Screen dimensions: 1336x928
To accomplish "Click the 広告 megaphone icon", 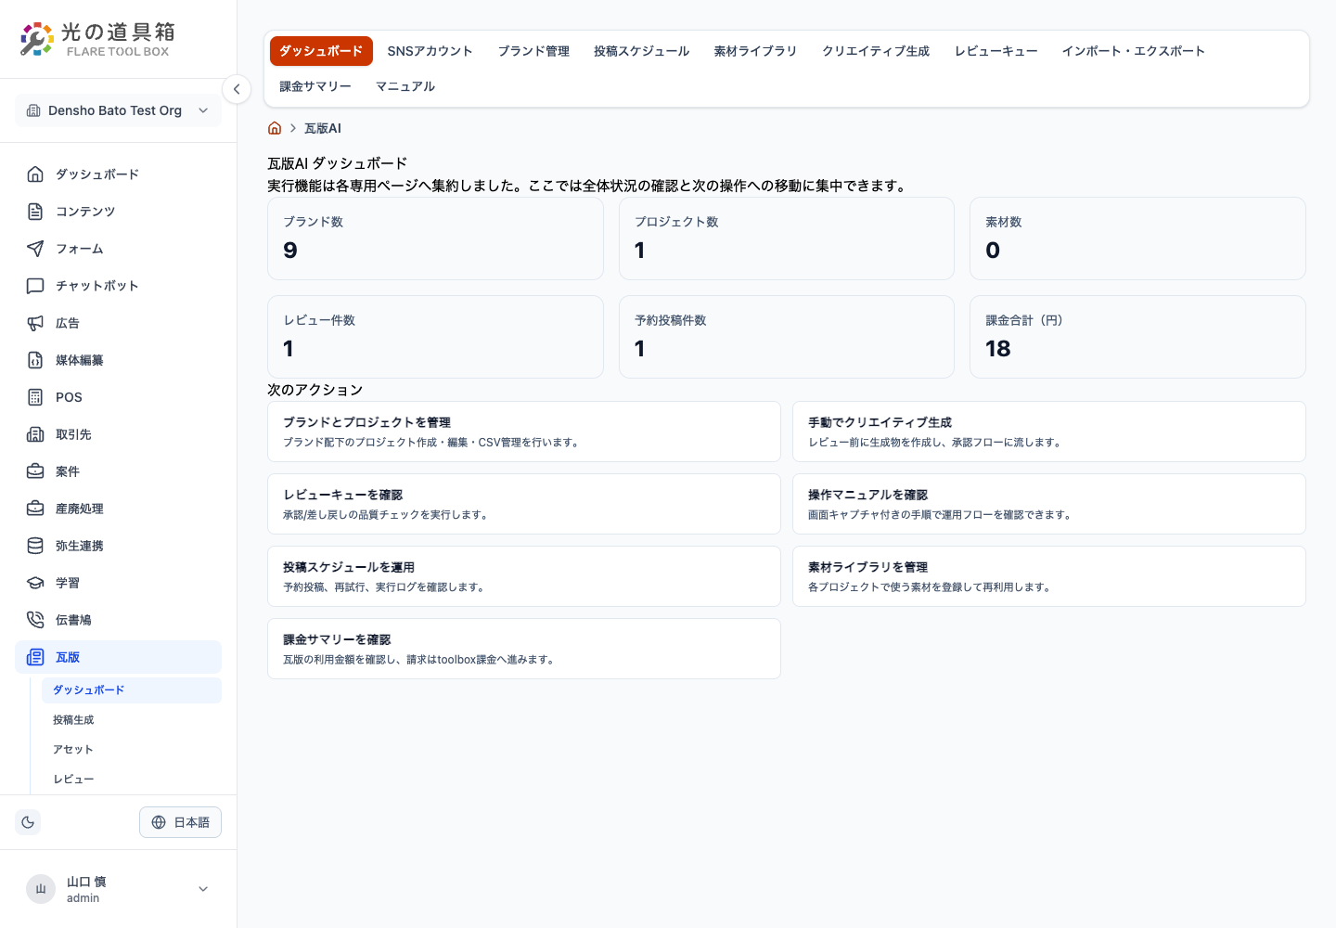I will point(35,323).
